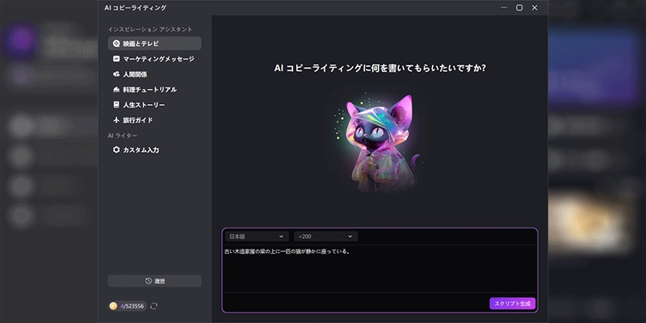Click the book icon beside 人生ストーリー
The image size is (646, 323).
[x=116, y=105]
